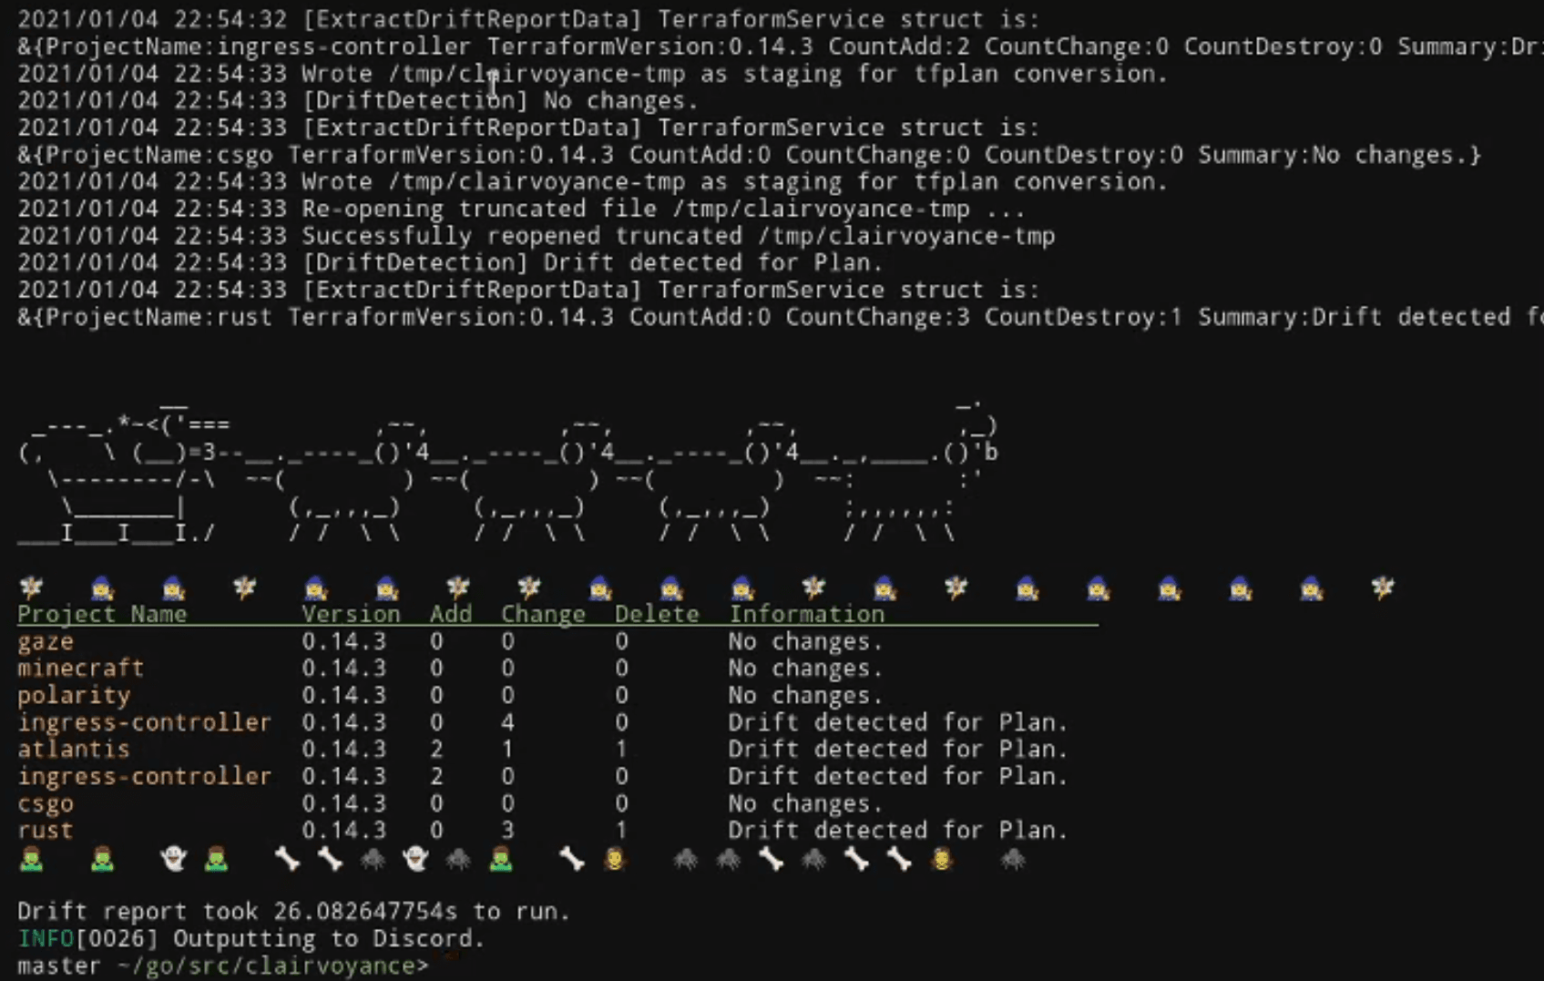Click the 'csgo' project name in table
Viewport: 1544px width, 981px height.
(45, 803)
